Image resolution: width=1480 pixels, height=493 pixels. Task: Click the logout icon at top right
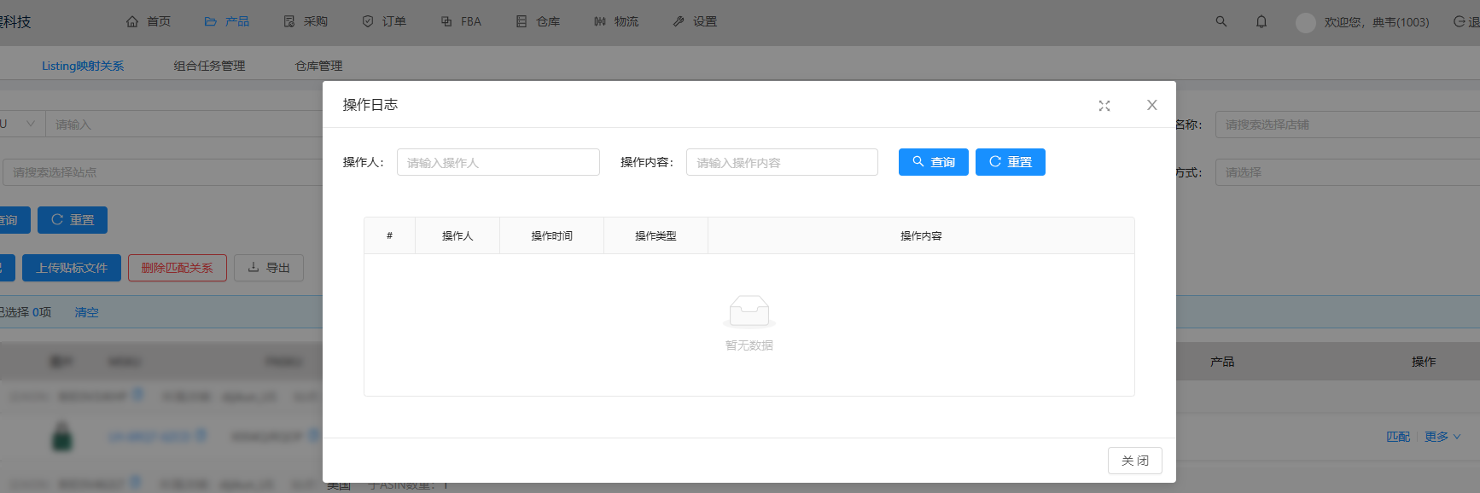tap(1460, 21)
